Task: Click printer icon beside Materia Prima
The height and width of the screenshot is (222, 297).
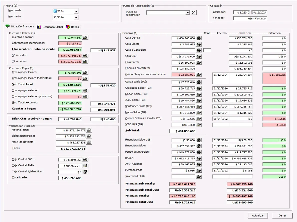Action: (89, 130)
